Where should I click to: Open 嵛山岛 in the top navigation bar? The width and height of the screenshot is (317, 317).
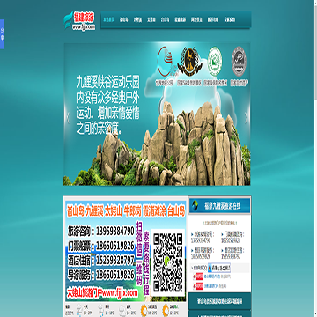124,20
